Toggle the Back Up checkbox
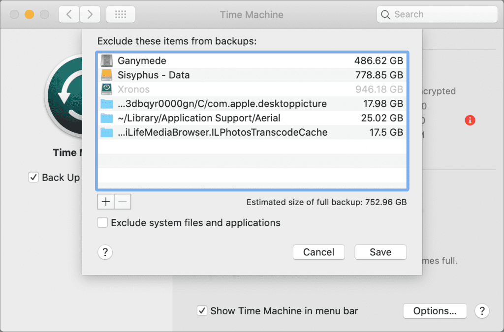504x332 pixels. point(33,178)
